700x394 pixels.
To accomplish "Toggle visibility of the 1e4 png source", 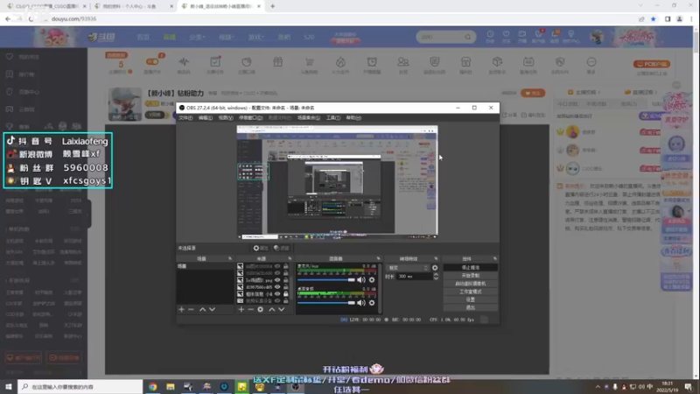I will click(x=277, y=280).
